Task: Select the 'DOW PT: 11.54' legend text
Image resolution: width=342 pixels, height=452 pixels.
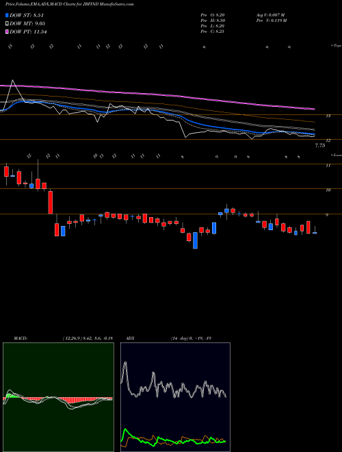Action: coord(28,32)
